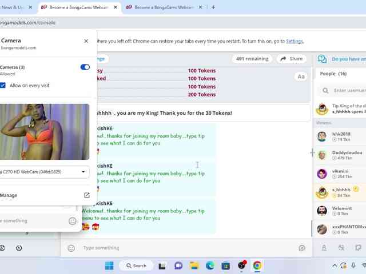This screenshot has width=366, height=274.
Task: Click the People (16) header
Action: click(333, 74)
